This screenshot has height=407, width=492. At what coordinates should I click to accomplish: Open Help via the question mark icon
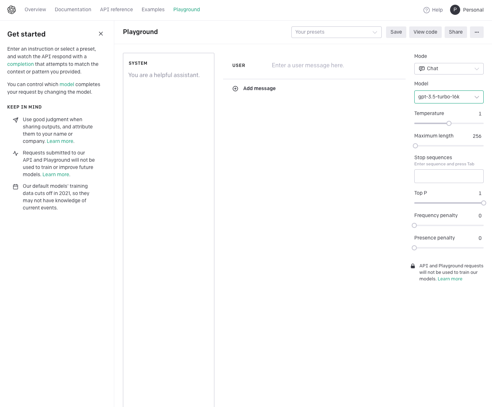[x=427, y=10]
